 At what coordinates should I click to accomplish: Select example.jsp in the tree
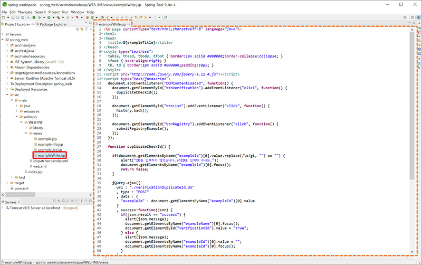pos(47,139)
